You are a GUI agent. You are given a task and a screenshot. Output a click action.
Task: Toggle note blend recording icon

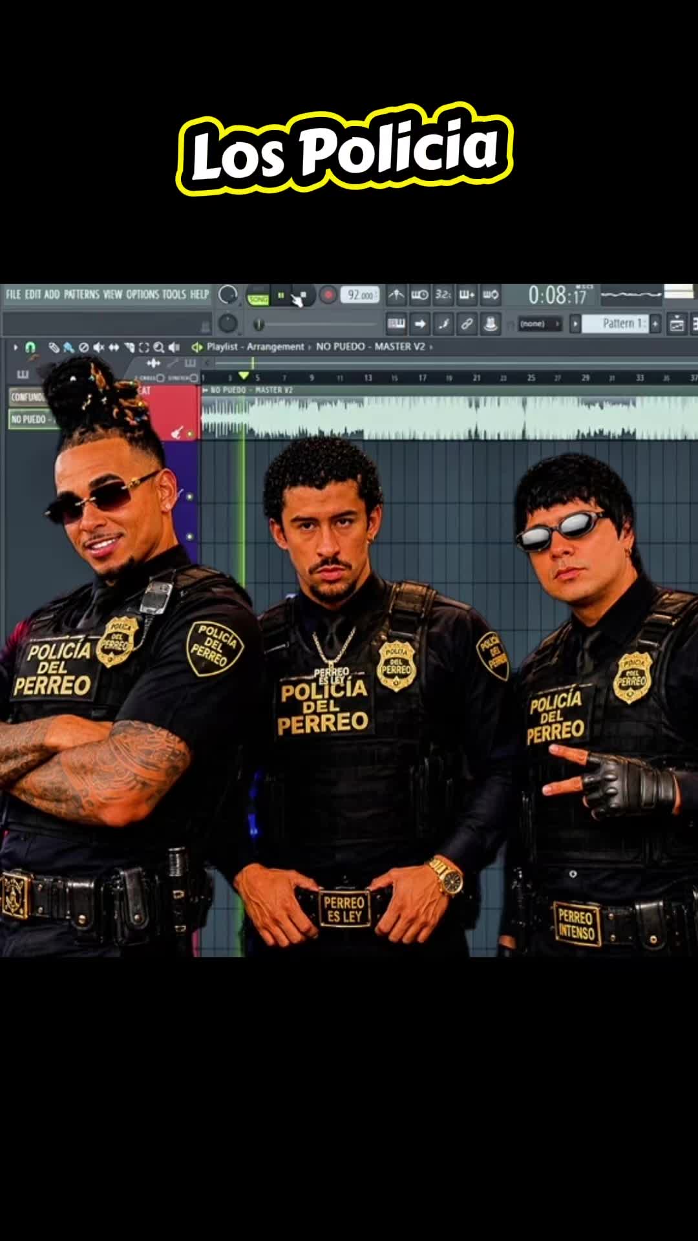click(x=443, y=323)
